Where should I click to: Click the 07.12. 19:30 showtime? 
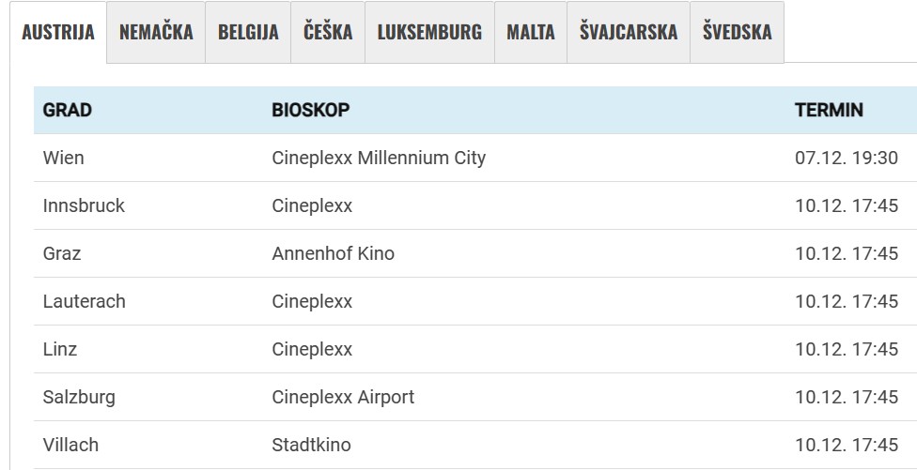(x=847, y=158)
